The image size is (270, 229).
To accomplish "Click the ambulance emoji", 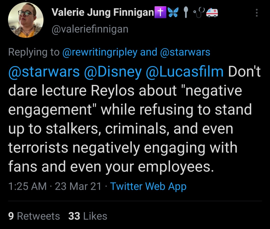I will pos(212,13).
